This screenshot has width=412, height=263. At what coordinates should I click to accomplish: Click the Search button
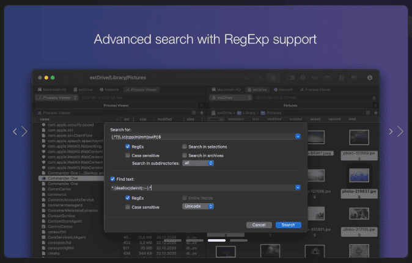click(289, 225)
